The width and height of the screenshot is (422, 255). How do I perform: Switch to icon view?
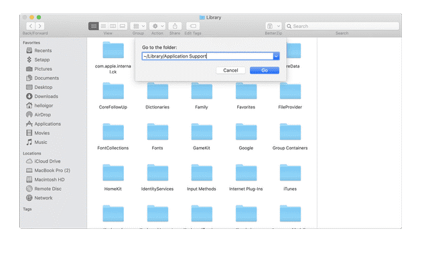tap(93, 26)
